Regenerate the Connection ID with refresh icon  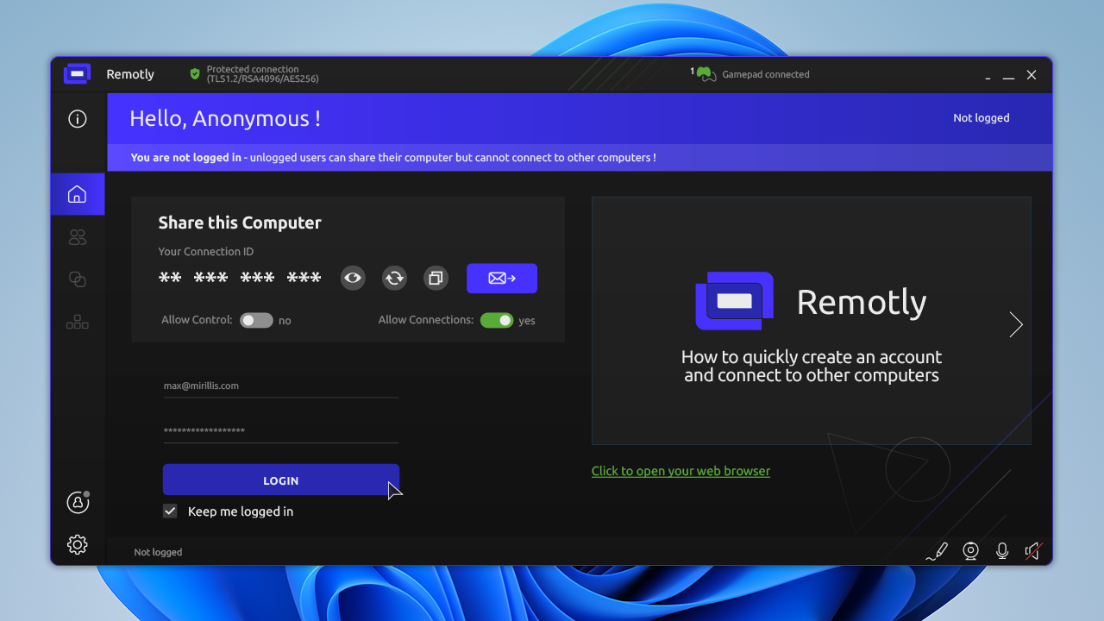coord(394,278)
